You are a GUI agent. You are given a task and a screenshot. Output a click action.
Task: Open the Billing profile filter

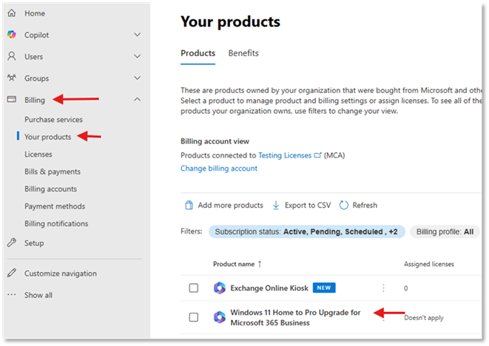click(x=445, y=231)
